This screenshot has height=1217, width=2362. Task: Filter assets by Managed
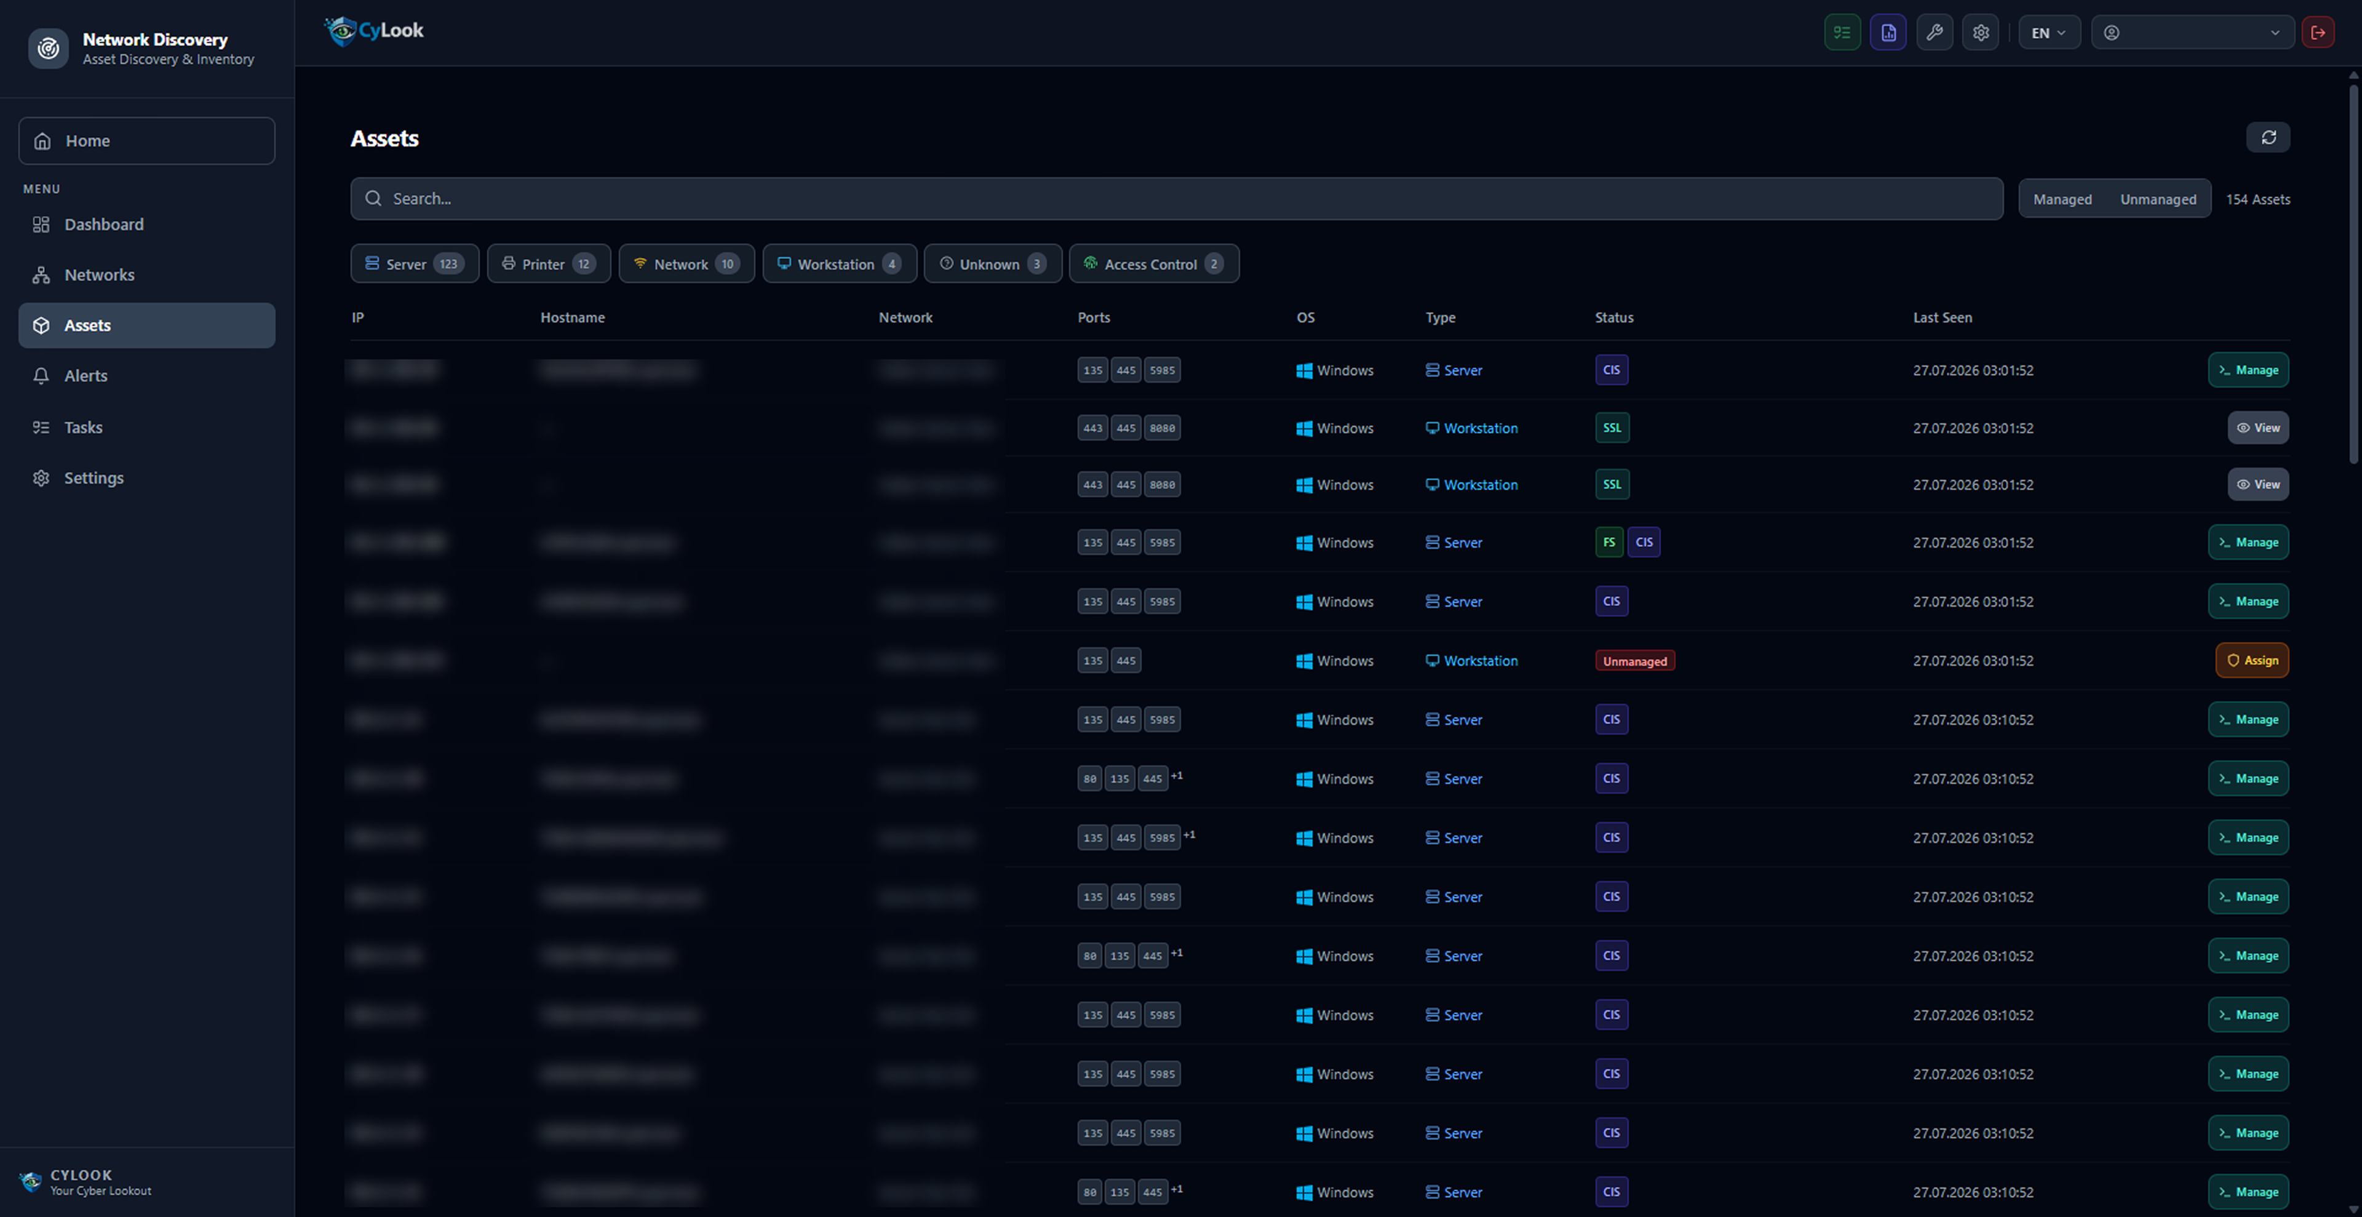2062,199
